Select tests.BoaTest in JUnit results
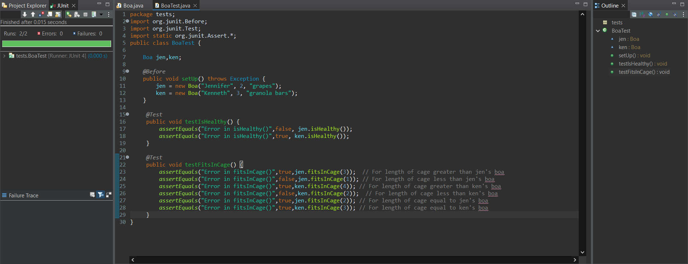The width and height of the screenshot is (688, 264). tap(58, 56)
